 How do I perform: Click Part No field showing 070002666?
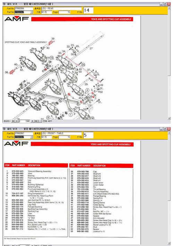tap(24, 8)
